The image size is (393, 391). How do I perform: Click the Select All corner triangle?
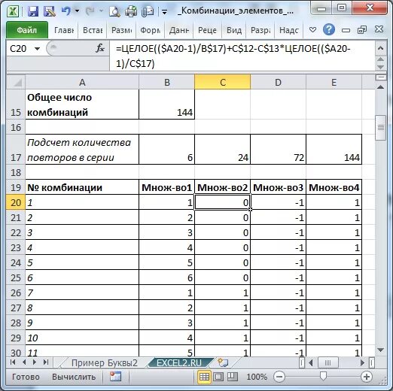tap(16, 82)
